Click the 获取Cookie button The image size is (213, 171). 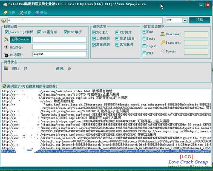pos(20,40)
